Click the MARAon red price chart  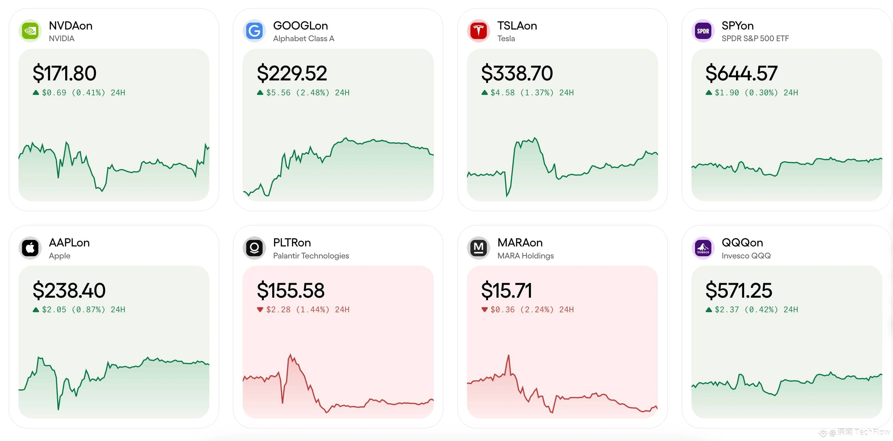click(562, 384)
